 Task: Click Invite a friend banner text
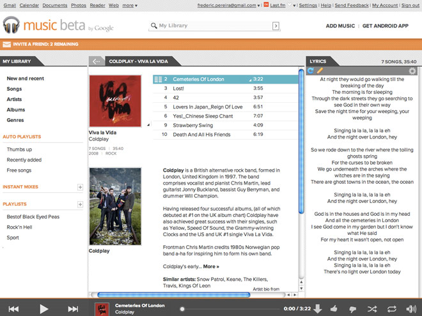tap(45, 44)
